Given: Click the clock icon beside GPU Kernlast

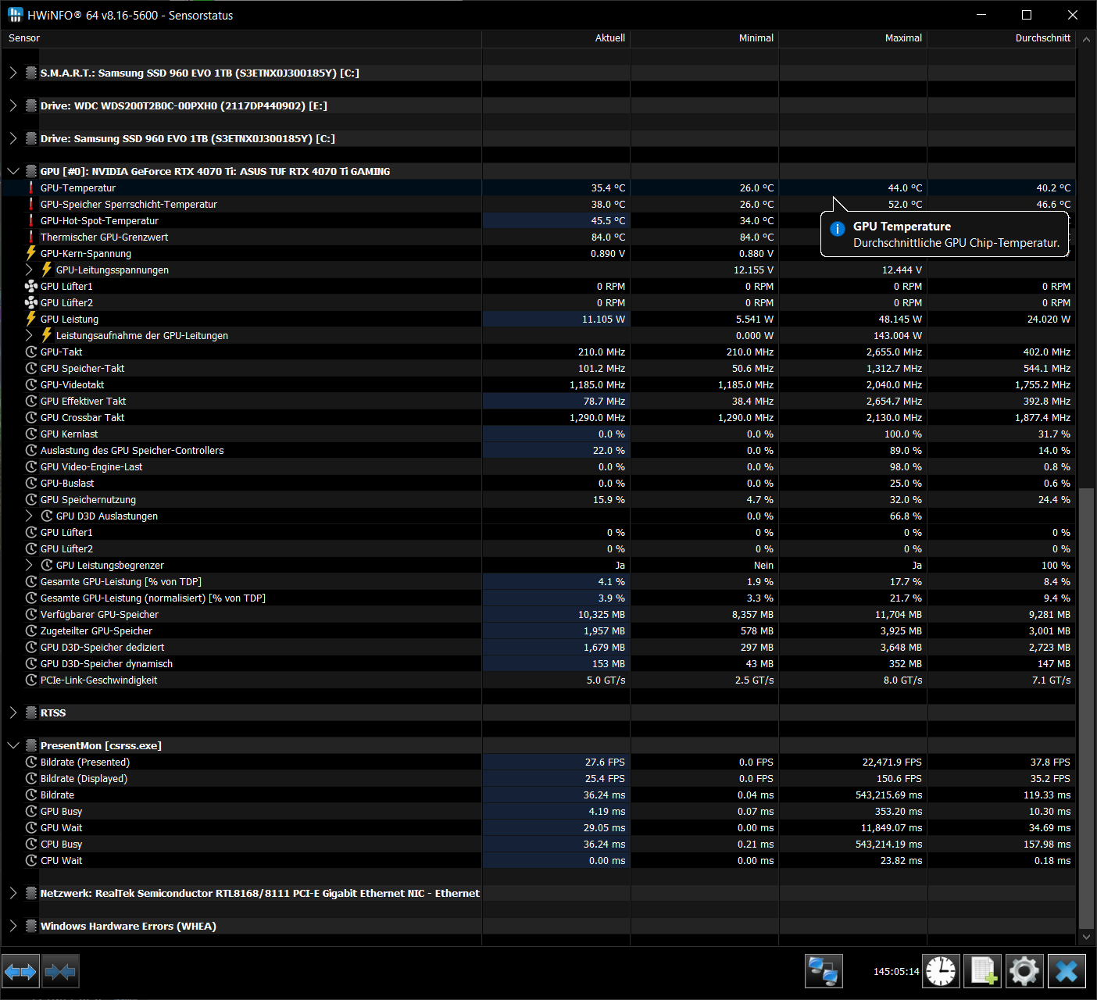Looking at the screenshot, I should coord(31,434).
